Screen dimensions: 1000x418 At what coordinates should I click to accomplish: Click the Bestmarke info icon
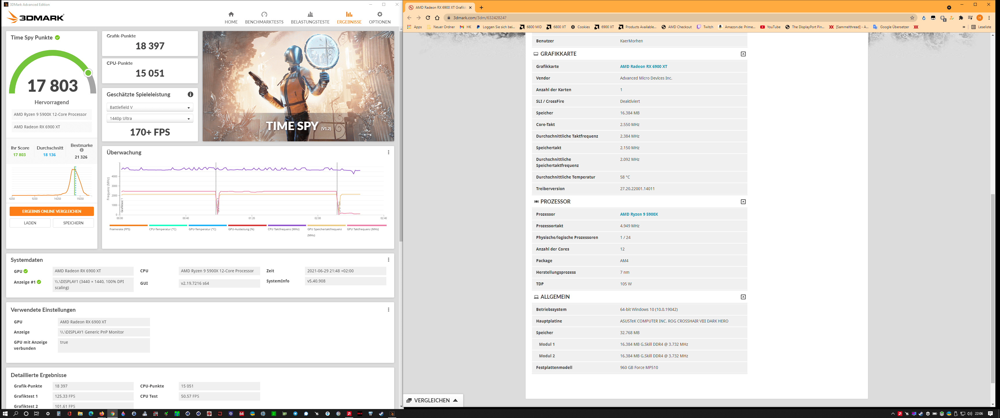[81, 150]
